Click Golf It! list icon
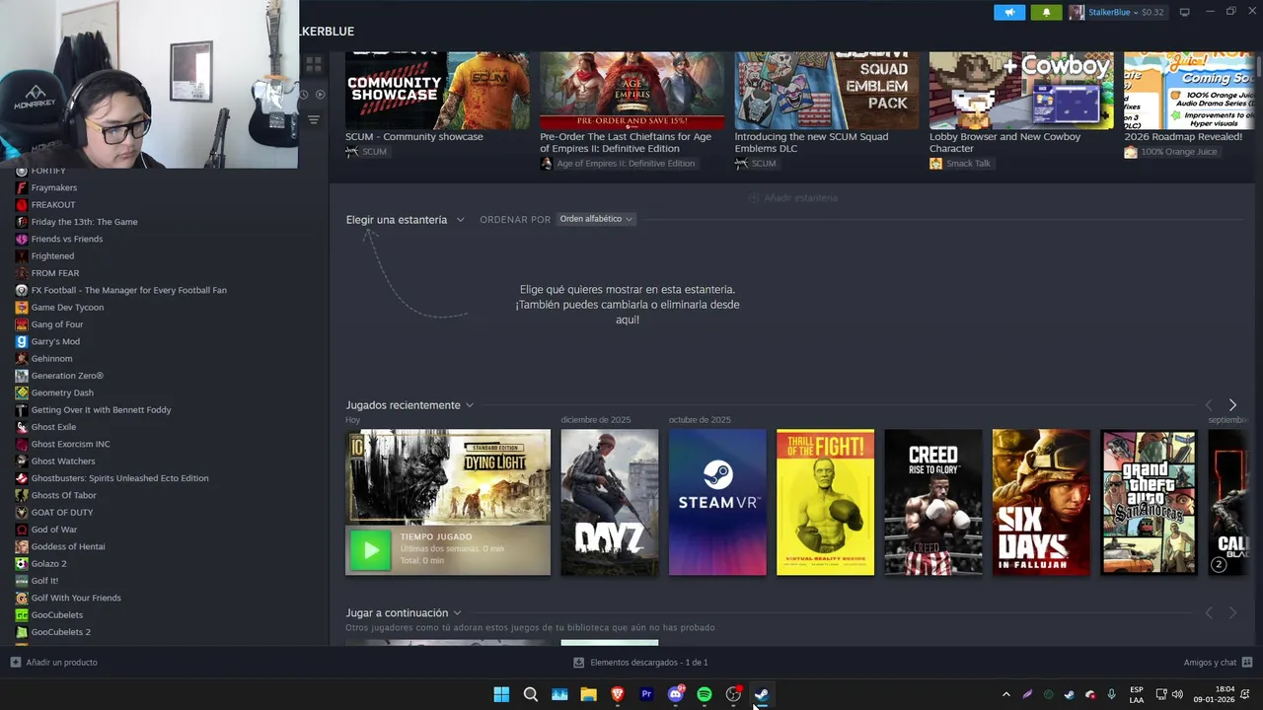Image resolution: width=1263 pixels, height=710 pixels. (22, 581)
